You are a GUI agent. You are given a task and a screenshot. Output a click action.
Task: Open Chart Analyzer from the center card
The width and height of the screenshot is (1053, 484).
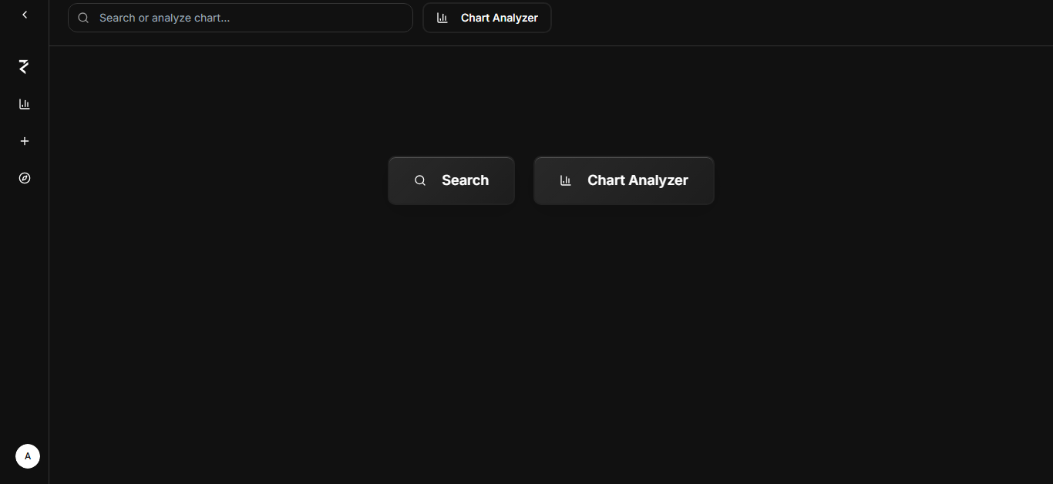(624, 180)
